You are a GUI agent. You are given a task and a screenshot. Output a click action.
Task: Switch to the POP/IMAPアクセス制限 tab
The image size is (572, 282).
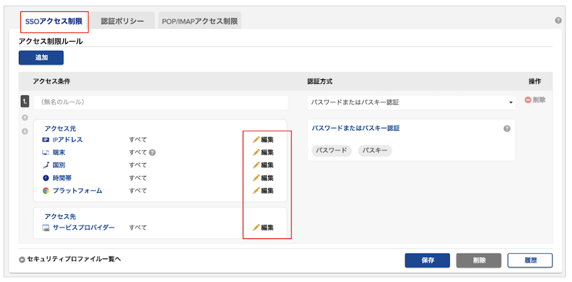[x=200, y=21]
